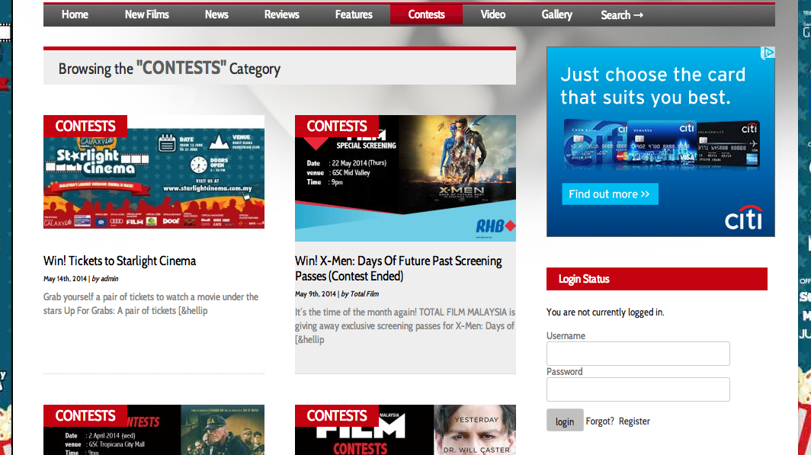This screenshot has height=455, width=811.
Task: Select the Contests tab
Action: click(x=426, y=14)
